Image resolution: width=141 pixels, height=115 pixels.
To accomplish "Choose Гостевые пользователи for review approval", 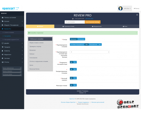I will coord(77,44).
